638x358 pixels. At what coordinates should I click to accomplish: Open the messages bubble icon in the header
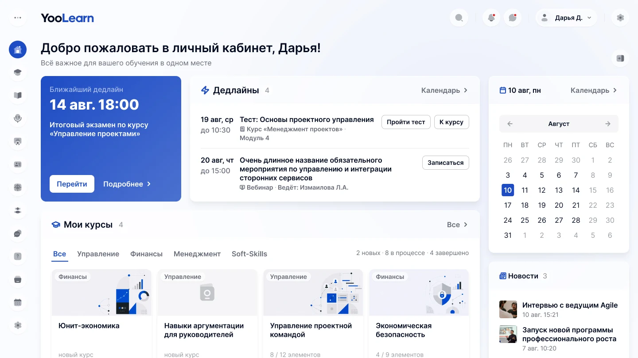coord(513,18)
